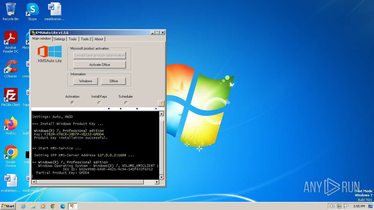Open the Settings tab
The height and width of the screenshot is (210, 374).
(60, 39)
